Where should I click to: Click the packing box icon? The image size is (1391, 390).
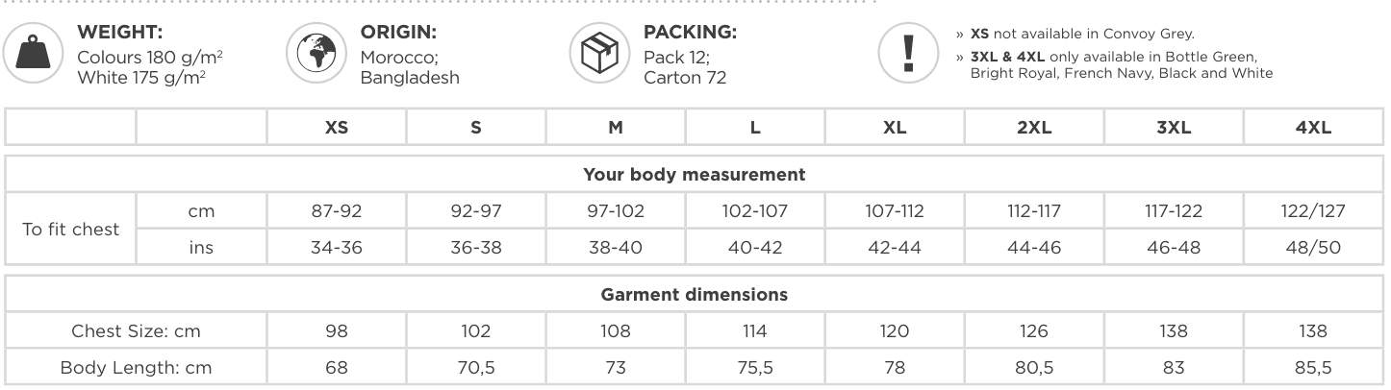point(598,52)
